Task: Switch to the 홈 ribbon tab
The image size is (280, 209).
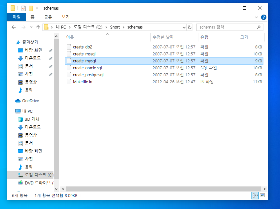Action: 32,17
